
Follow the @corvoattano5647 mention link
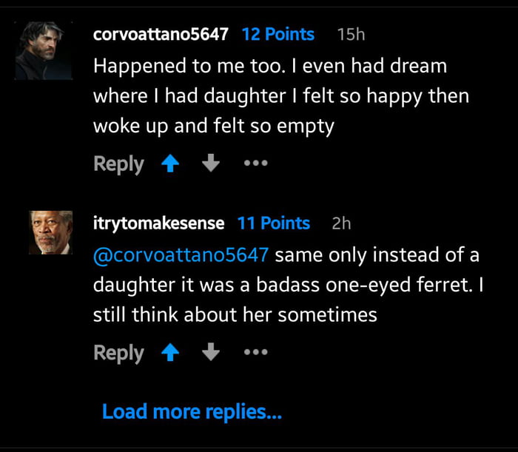(181, 256)
